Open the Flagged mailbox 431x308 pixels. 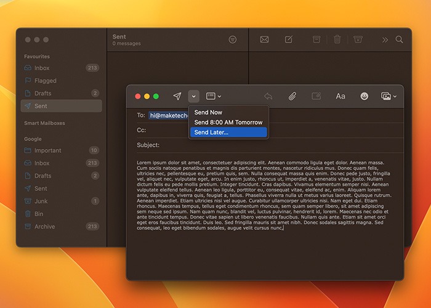click(62, 81)
